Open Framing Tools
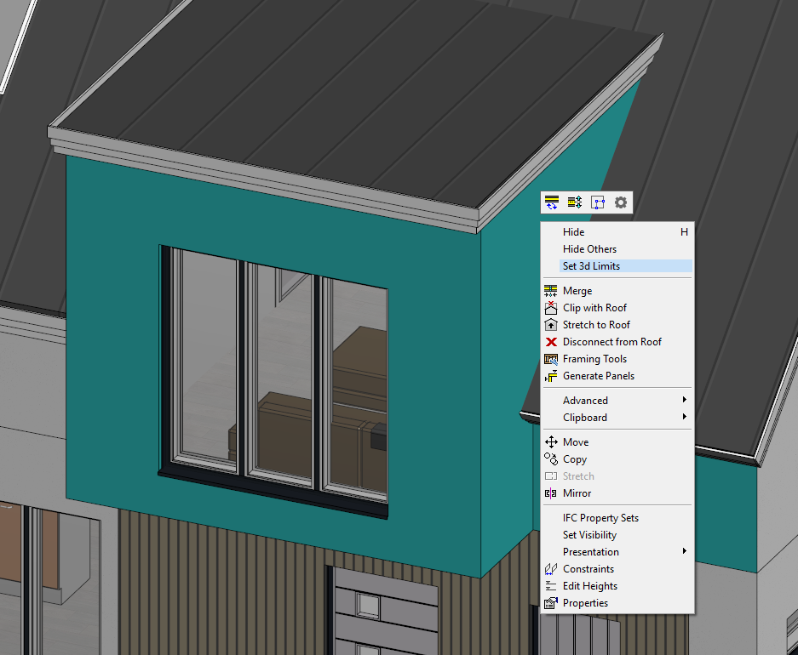 pos(594,359)
